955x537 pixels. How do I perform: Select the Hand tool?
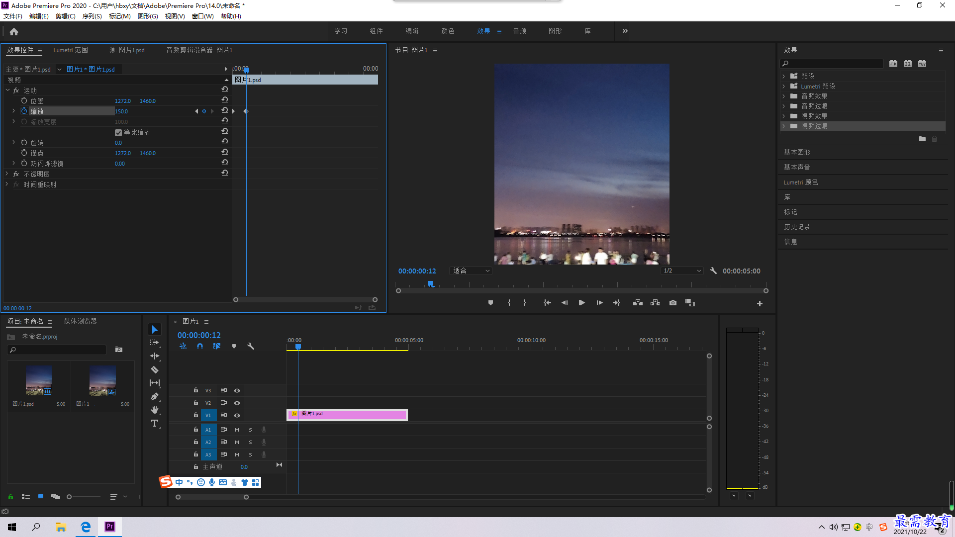click(x=155, y=410)
